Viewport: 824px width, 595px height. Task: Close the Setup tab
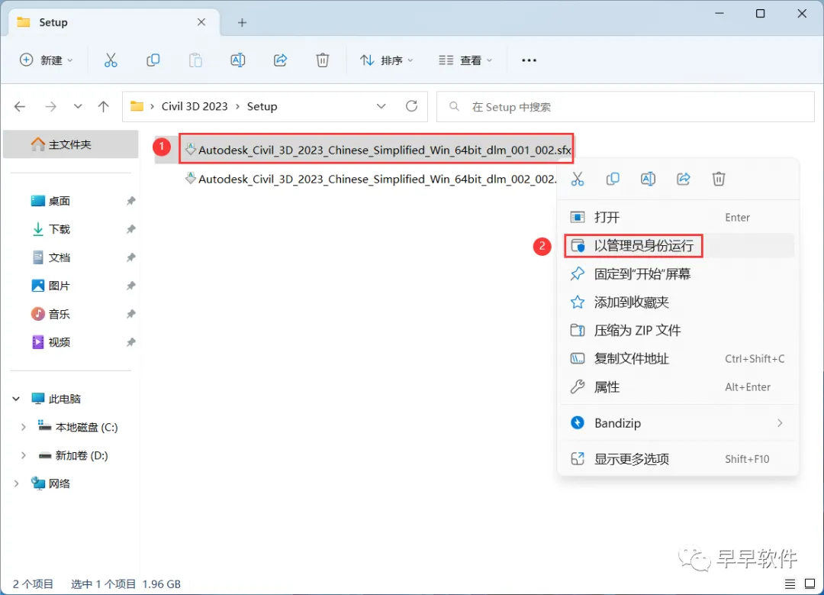[201, 22]
